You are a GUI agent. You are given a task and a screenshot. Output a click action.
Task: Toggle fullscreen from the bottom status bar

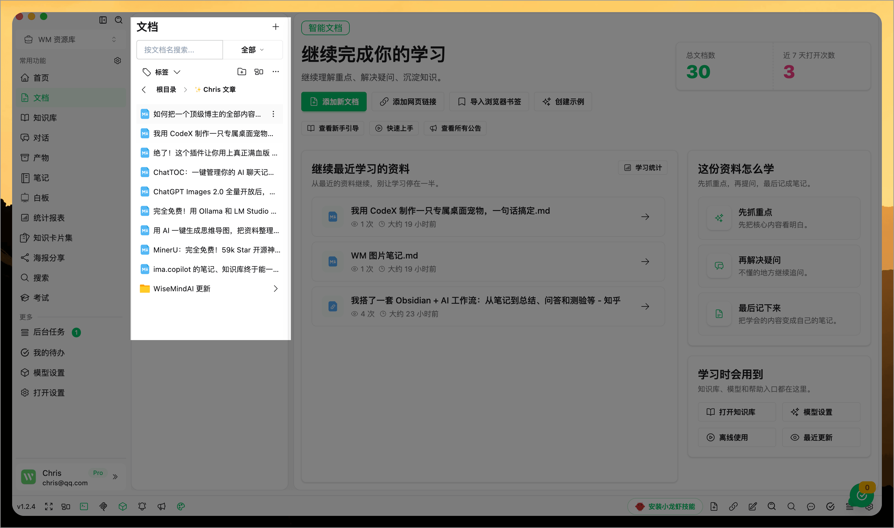tap(49, 506)
